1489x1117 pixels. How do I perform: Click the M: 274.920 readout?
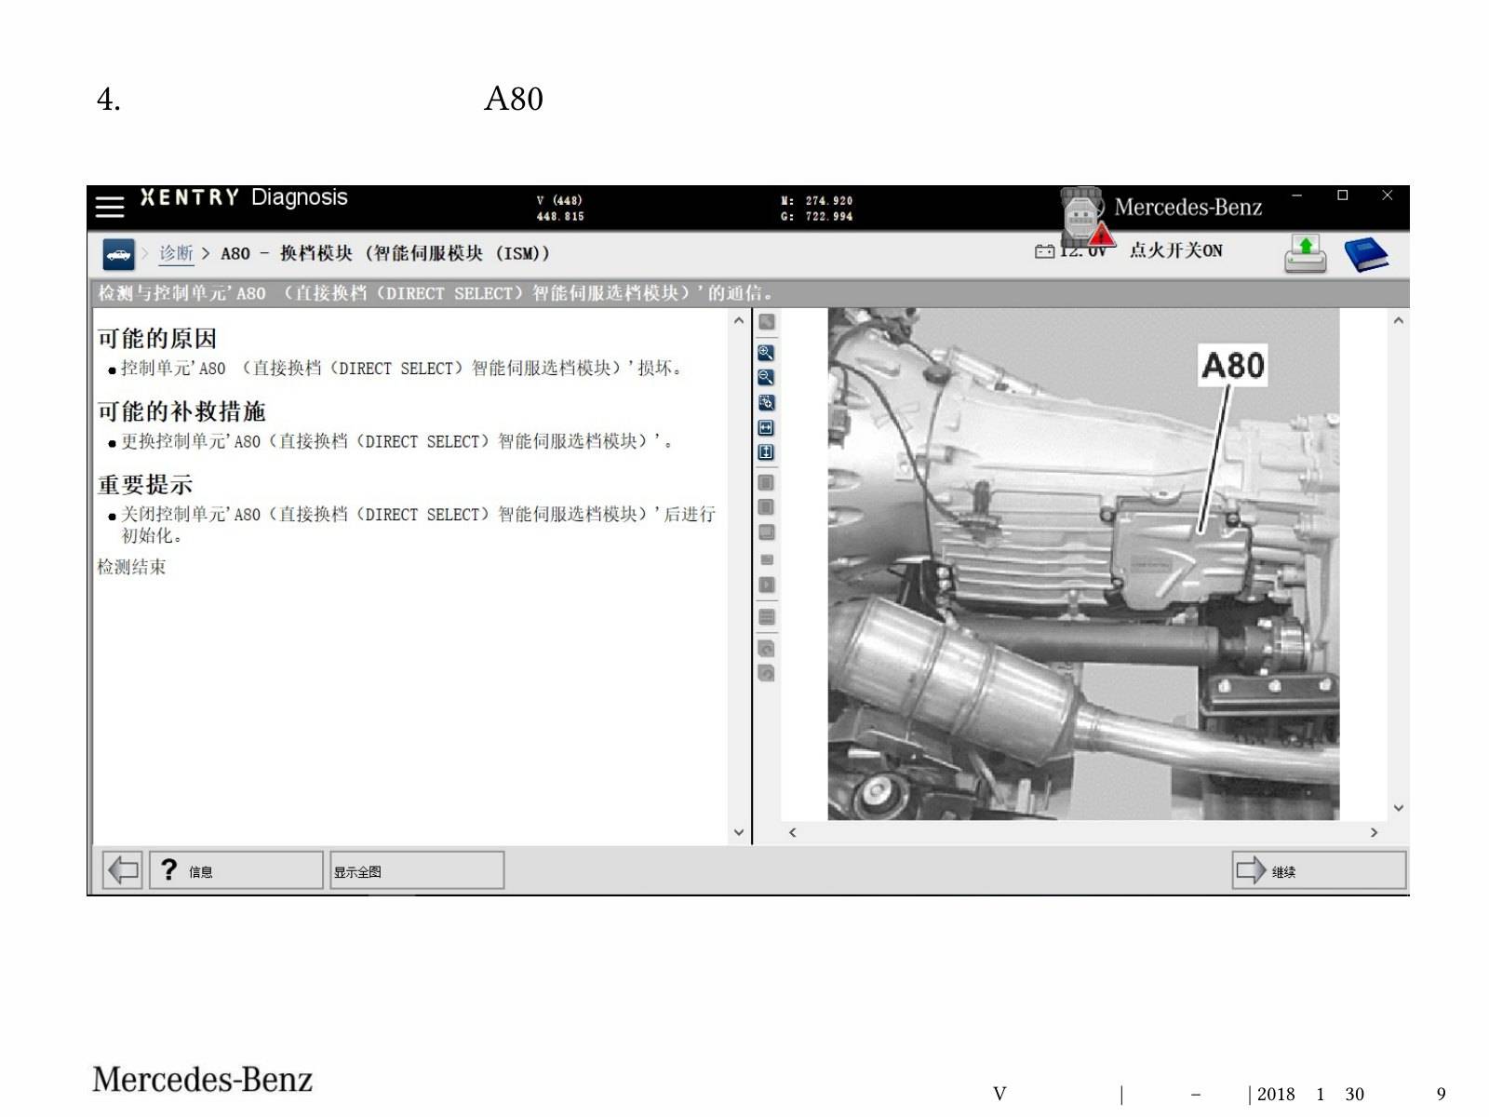click(817, 200)
